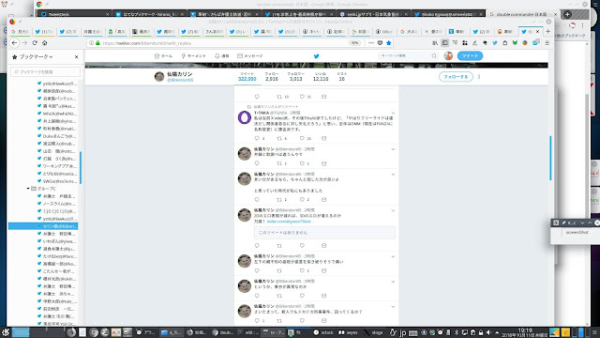Open account avatar menu beside ツイート button
The height and width of the screenshot is (338, 600).
pos(448,56)
